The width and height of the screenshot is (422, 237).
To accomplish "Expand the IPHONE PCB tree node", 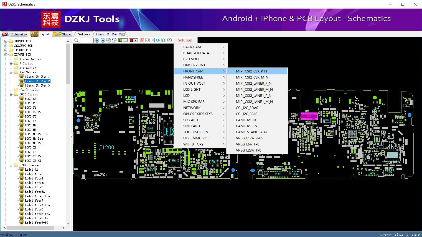I will click(x=6, y=50).
